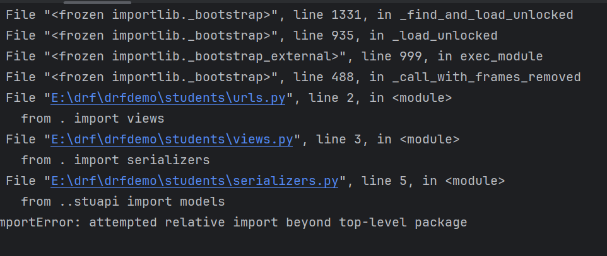The width and height of the screenshot is (607, 256).
Task: Click the 'line 935, in _load_unlocked' line
Action: [252, 36]
